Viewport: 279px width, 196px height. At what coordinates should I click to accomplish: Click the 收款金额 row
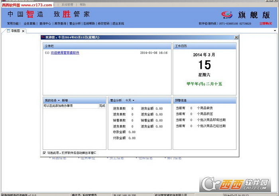pos(124,132)
